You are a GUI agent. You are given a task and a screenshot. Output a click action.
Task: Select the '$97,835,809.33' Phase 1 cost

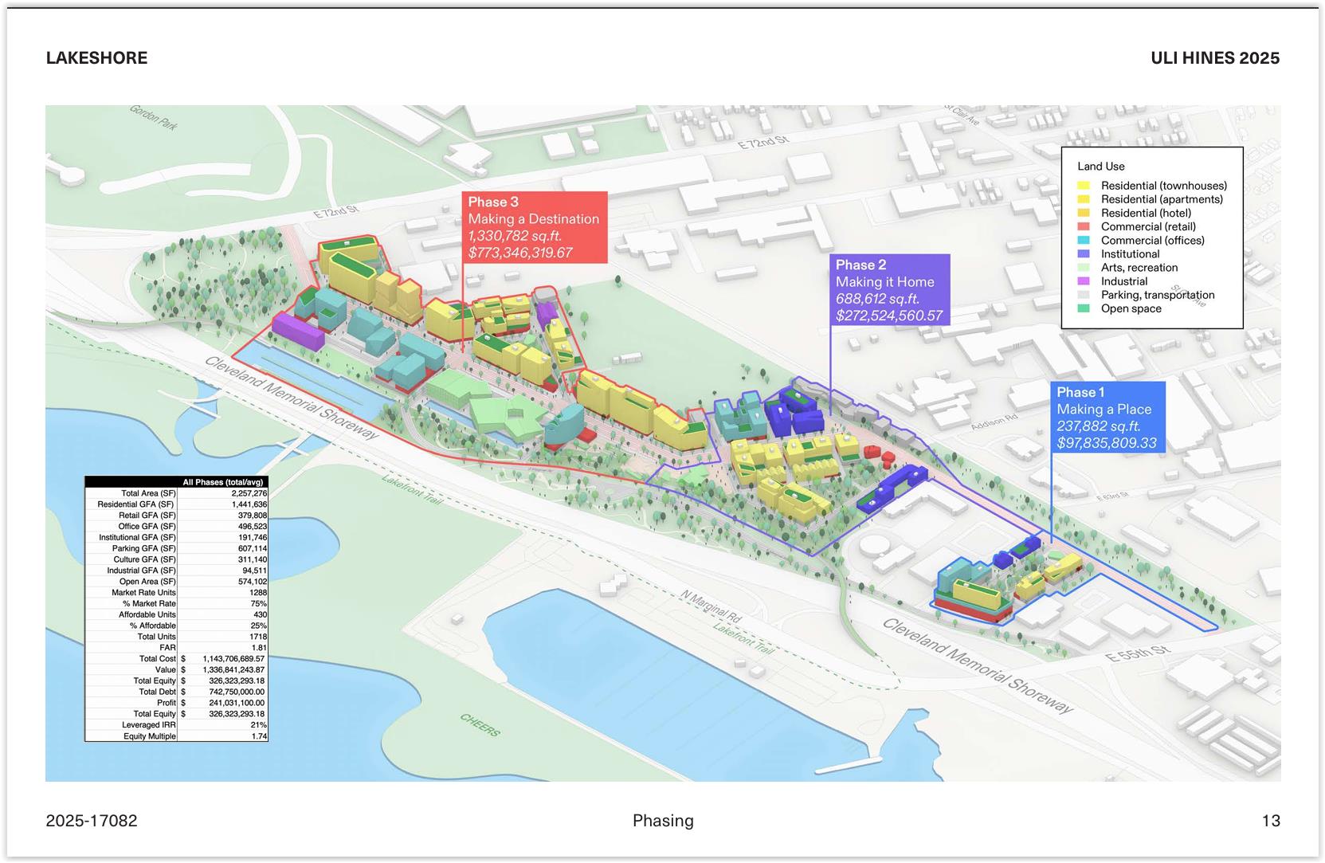[x=1107, y=443]
